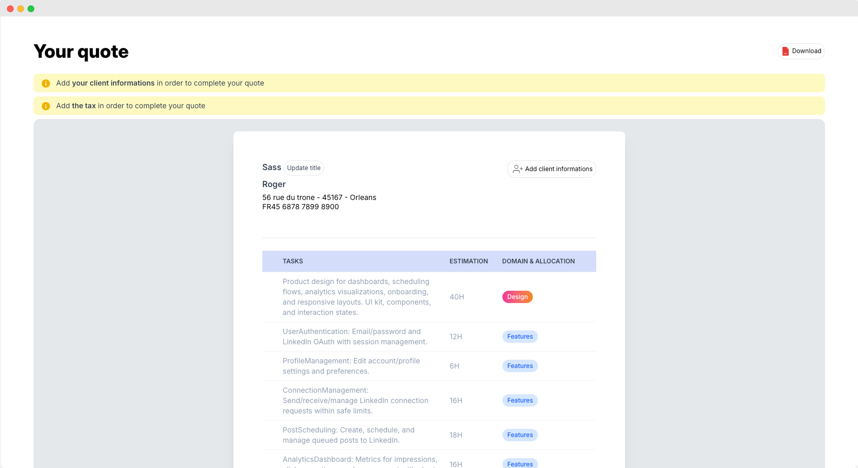Click the ConnectionManagement task description
The width and height of the screenshot is (858, 468).
point(355,400)
